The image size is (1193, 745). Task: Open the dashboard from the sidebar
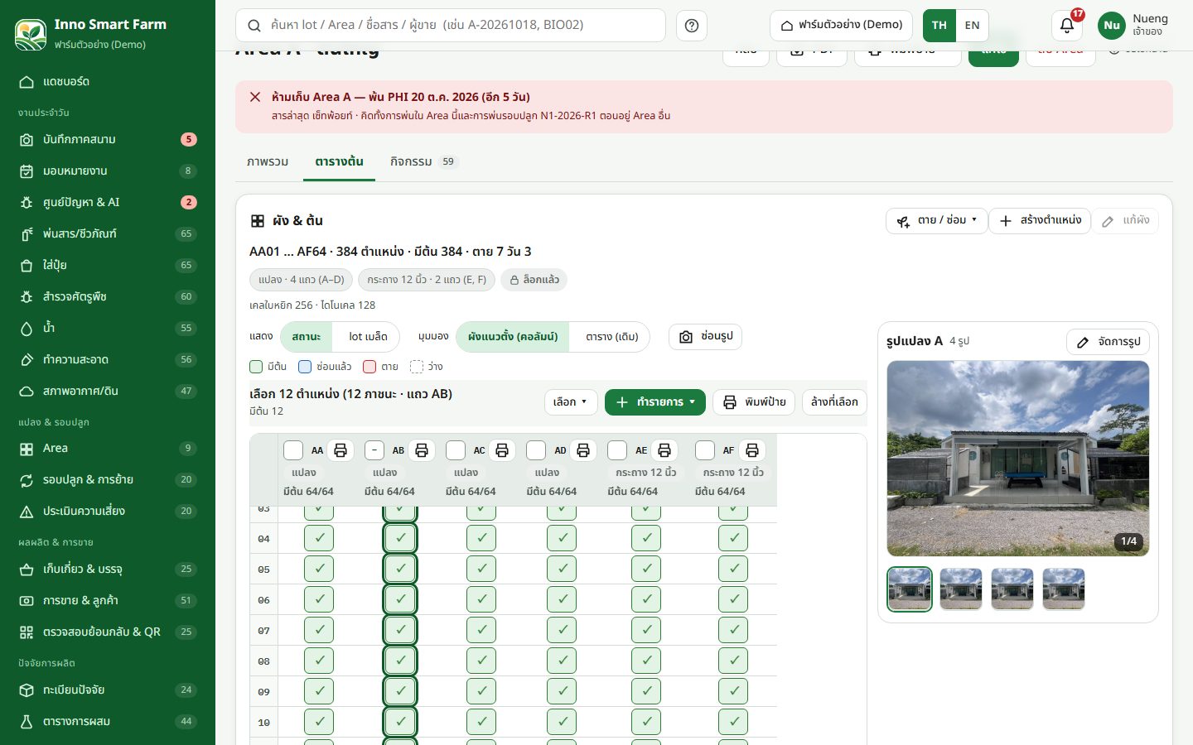pos(108,81)
